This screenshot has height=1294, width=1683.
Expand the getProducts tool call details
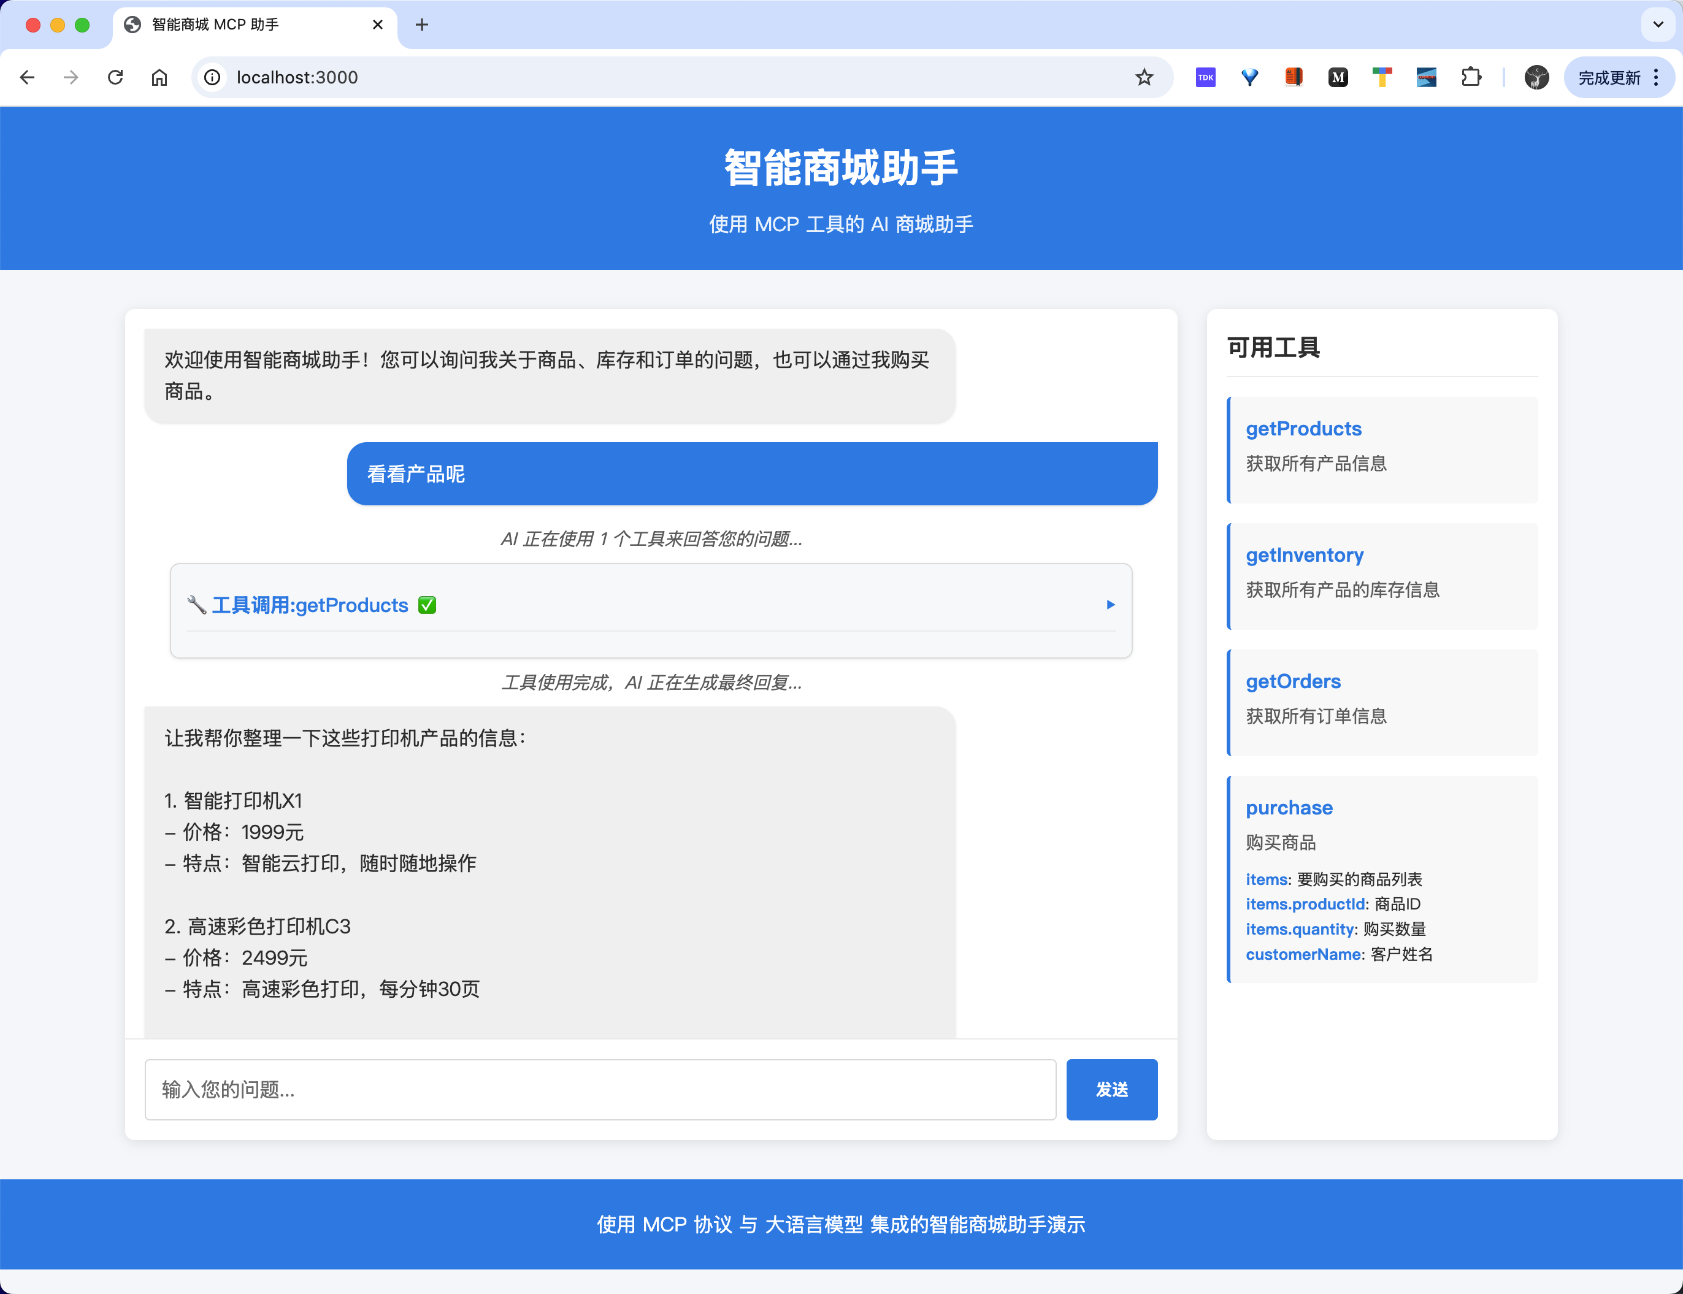click(x=1110, y=605)
